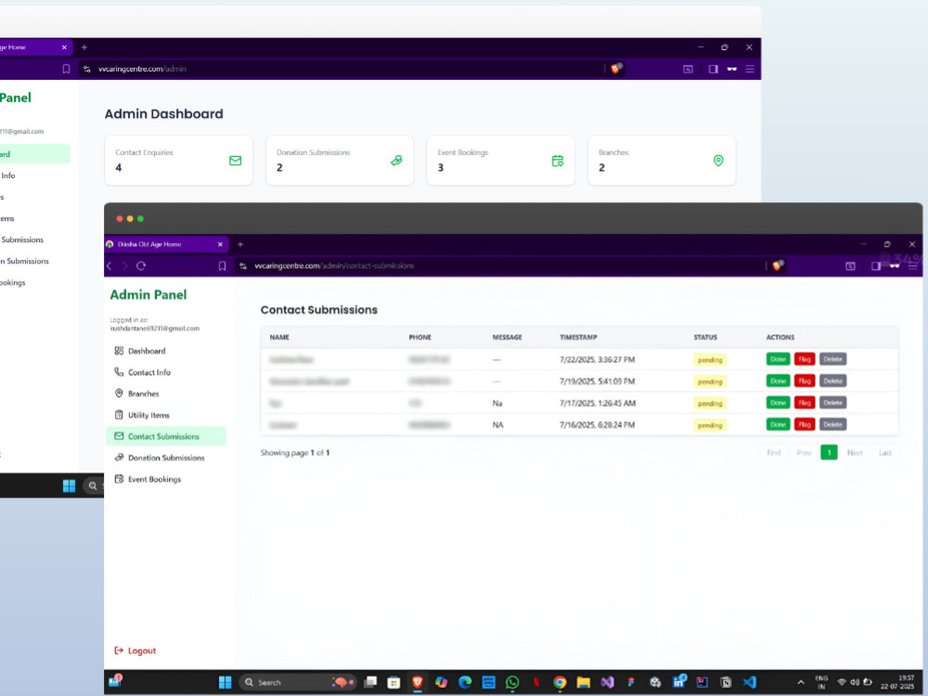Open the Branches dashboard card
The height and width of the screenshot is (696, 928).
[x=662, y=161]
